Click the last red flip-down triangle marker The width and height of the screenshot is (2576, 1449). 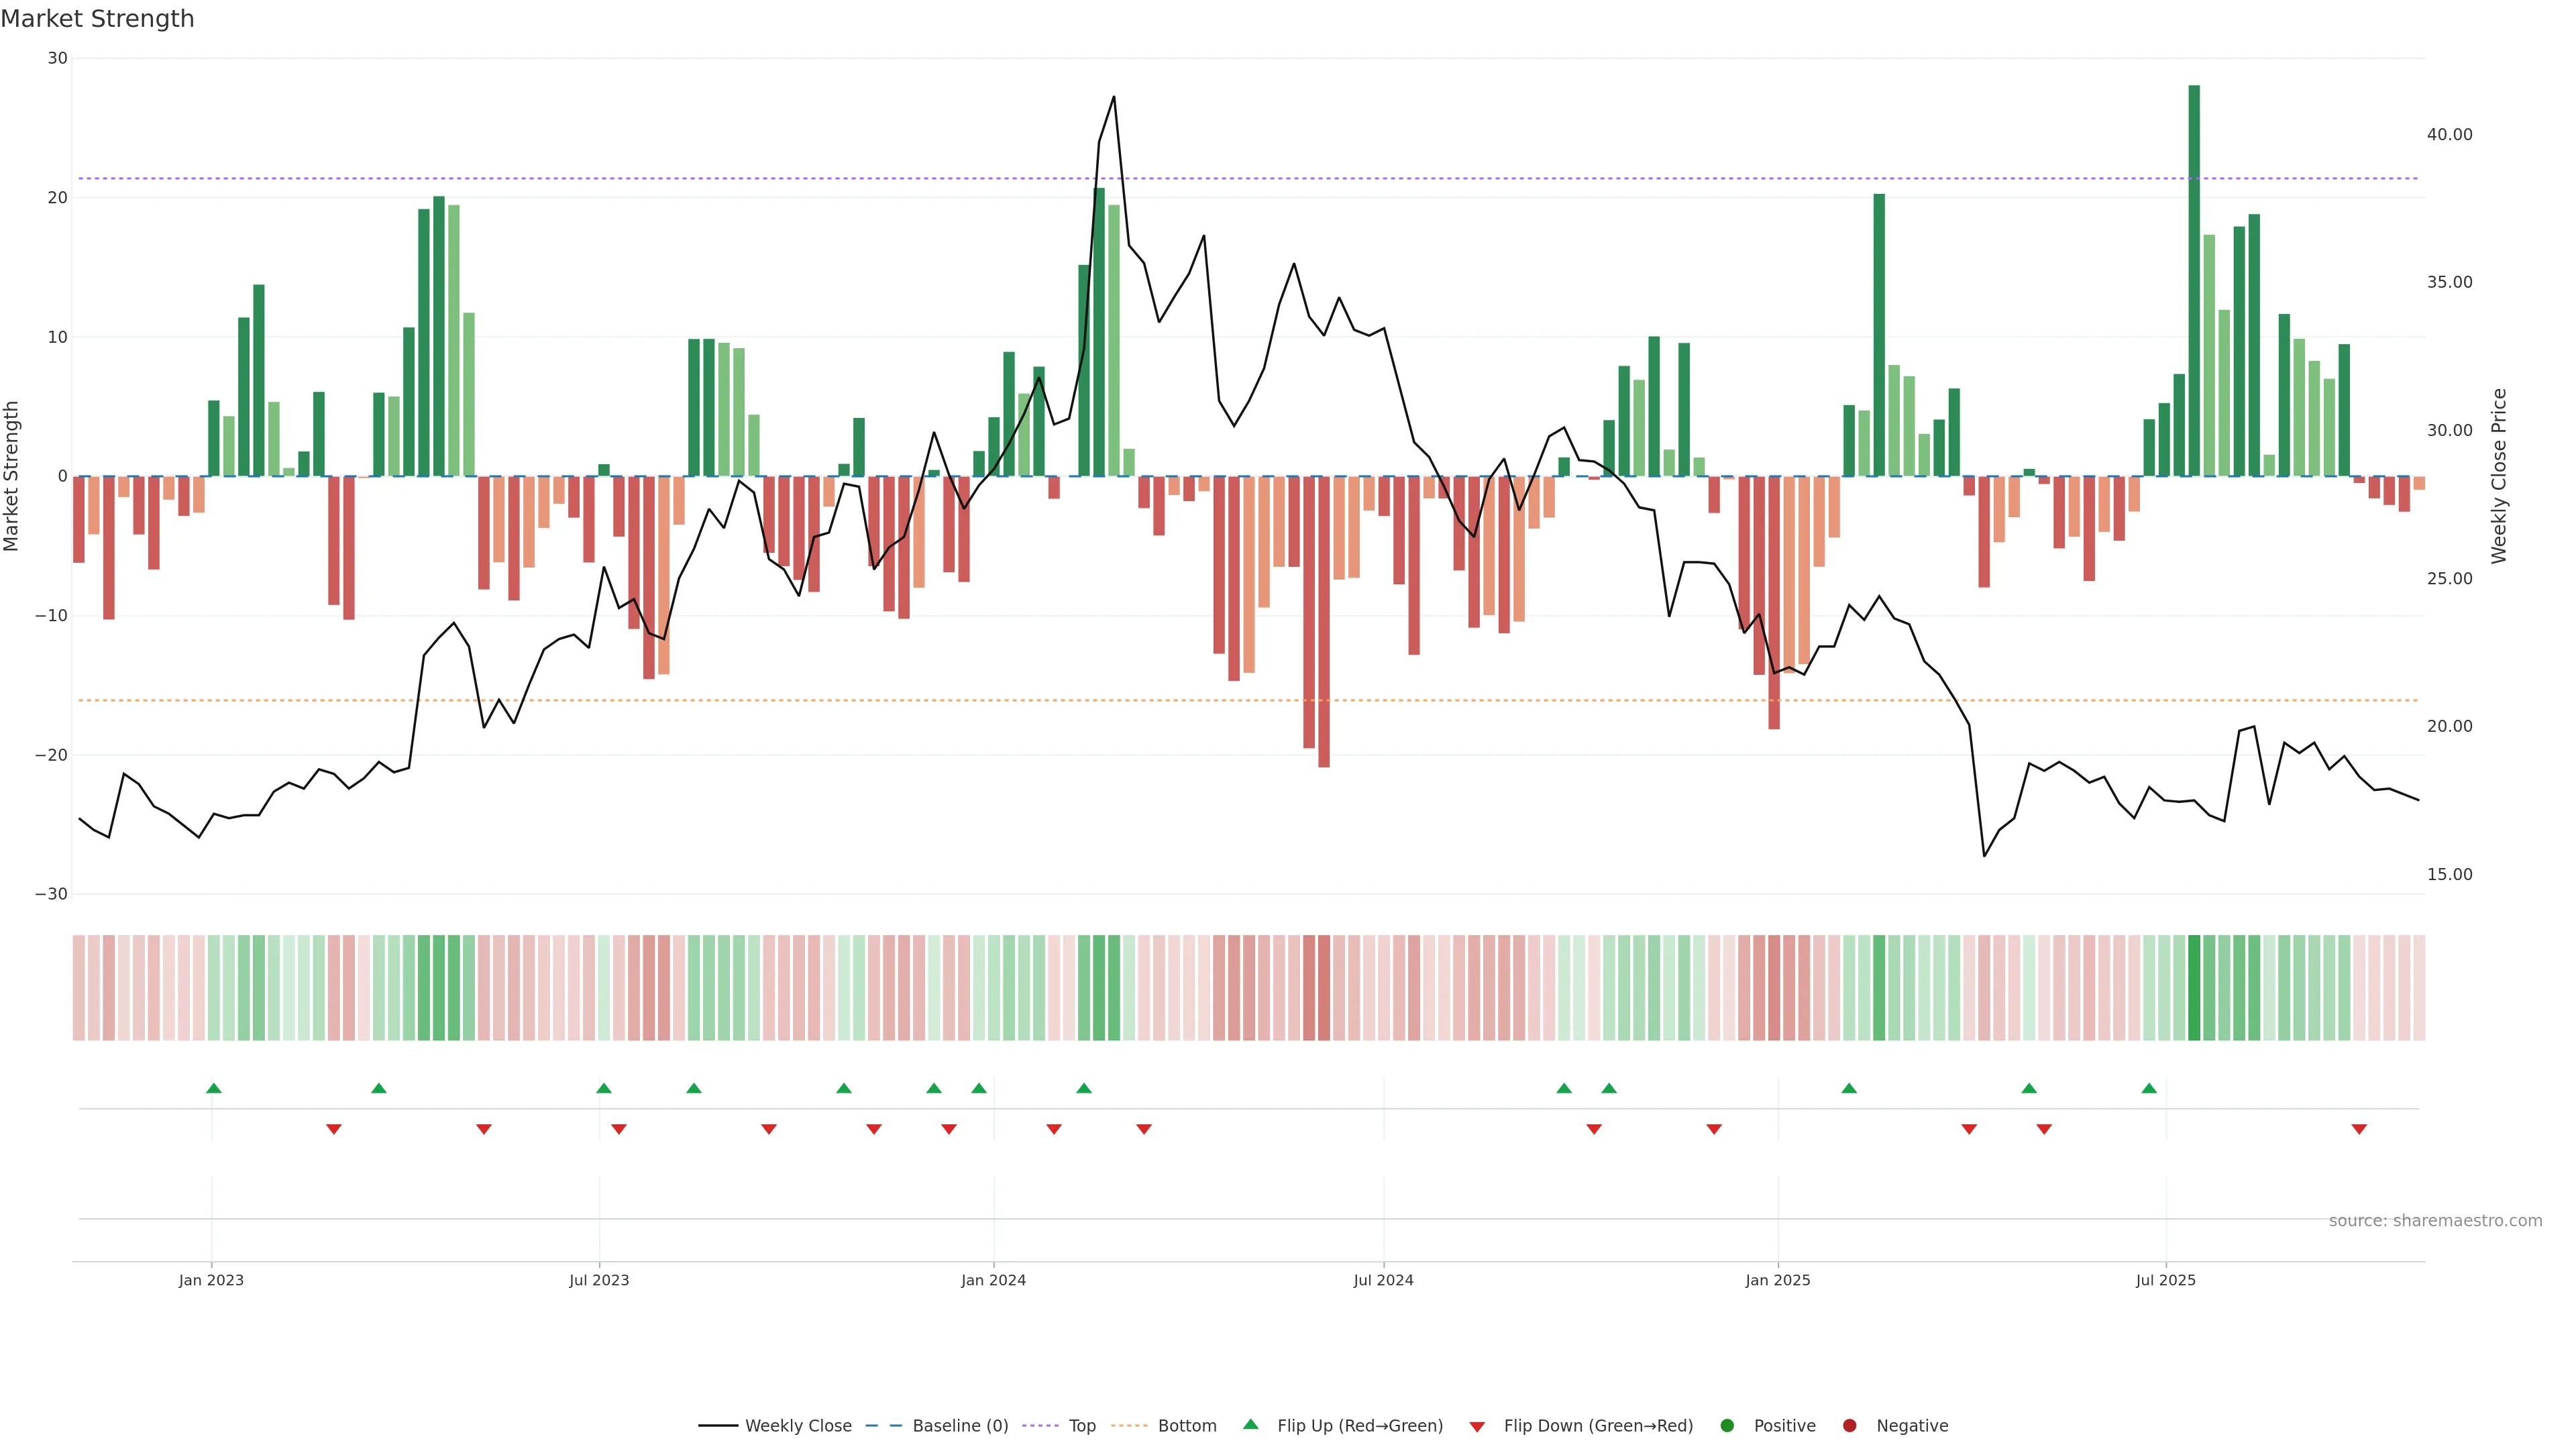(x=2359, y=1129)
